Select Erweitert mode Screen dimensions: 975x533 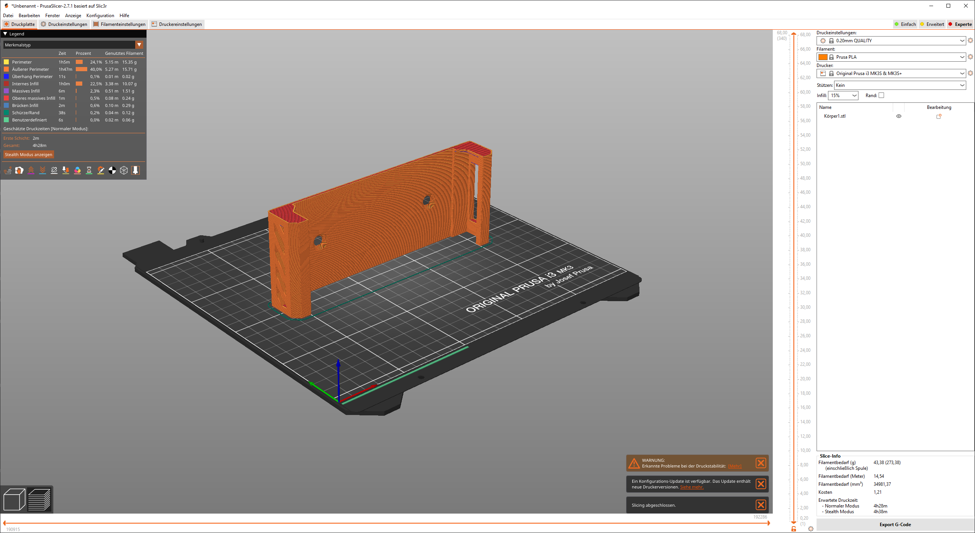[932, 24]
